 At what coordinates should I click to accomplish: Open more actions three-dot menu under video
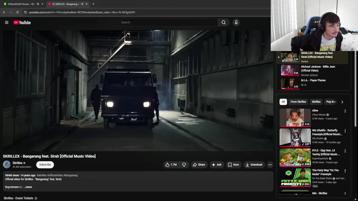(270, 165)
